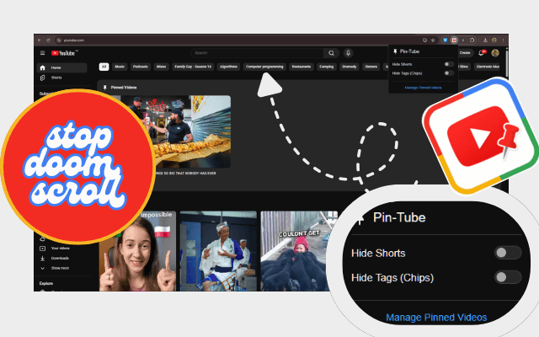Open the browser downloads icon
The height and width of the screenshot is (337, 539).
pos(485,40)
